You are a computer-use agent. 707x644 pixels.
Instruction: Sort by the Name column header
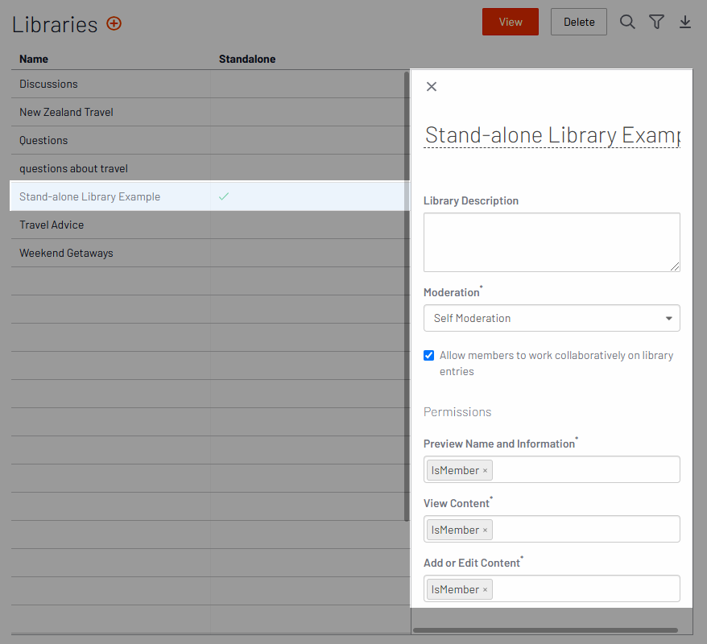pyautogui.click(x=34, y=59)
